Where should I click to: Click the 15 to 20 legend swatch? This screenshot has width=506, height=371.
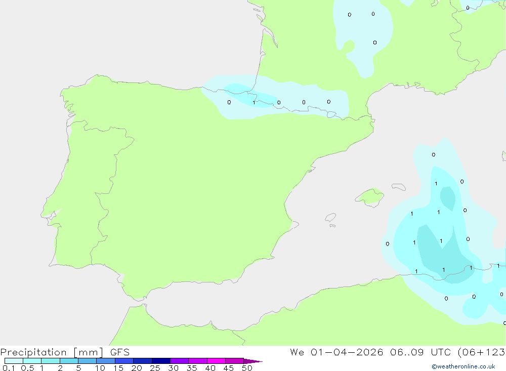[124, 361]
